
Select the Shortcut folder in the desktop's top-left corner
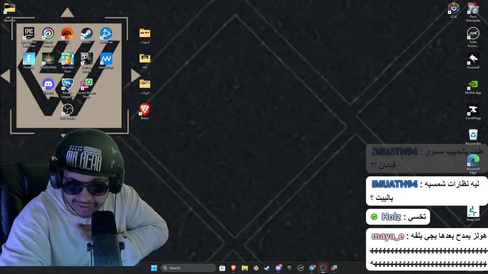(x=10, y=12)
